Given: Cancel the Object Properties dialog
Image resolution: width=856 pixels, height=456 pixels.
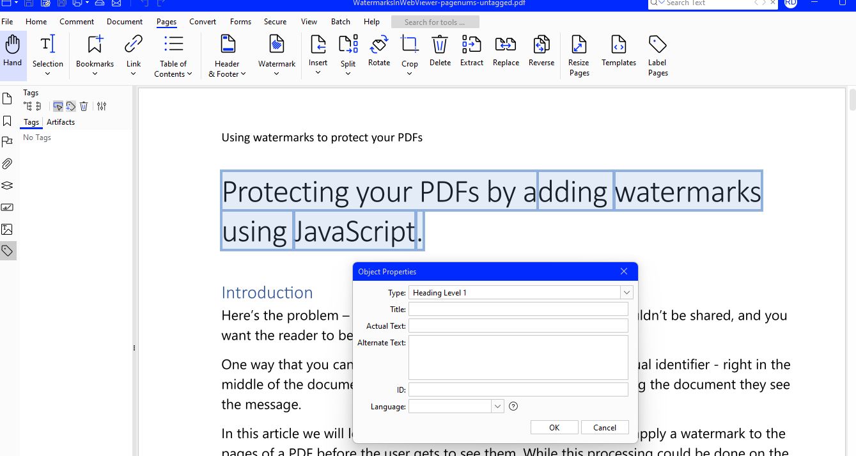Looking at the screenshot, I should tap(605, 428).
